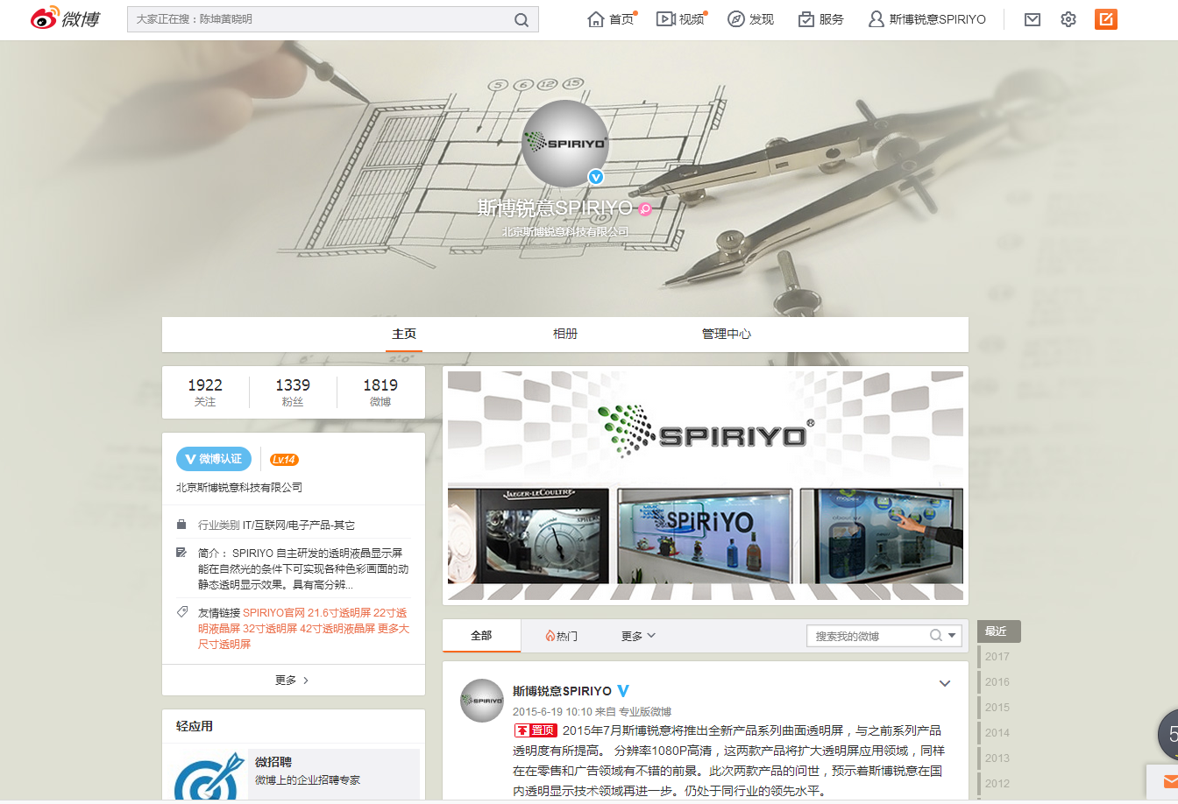
Task: Open the 1339 粉丝 followers count
Action: tap(293, 391)
